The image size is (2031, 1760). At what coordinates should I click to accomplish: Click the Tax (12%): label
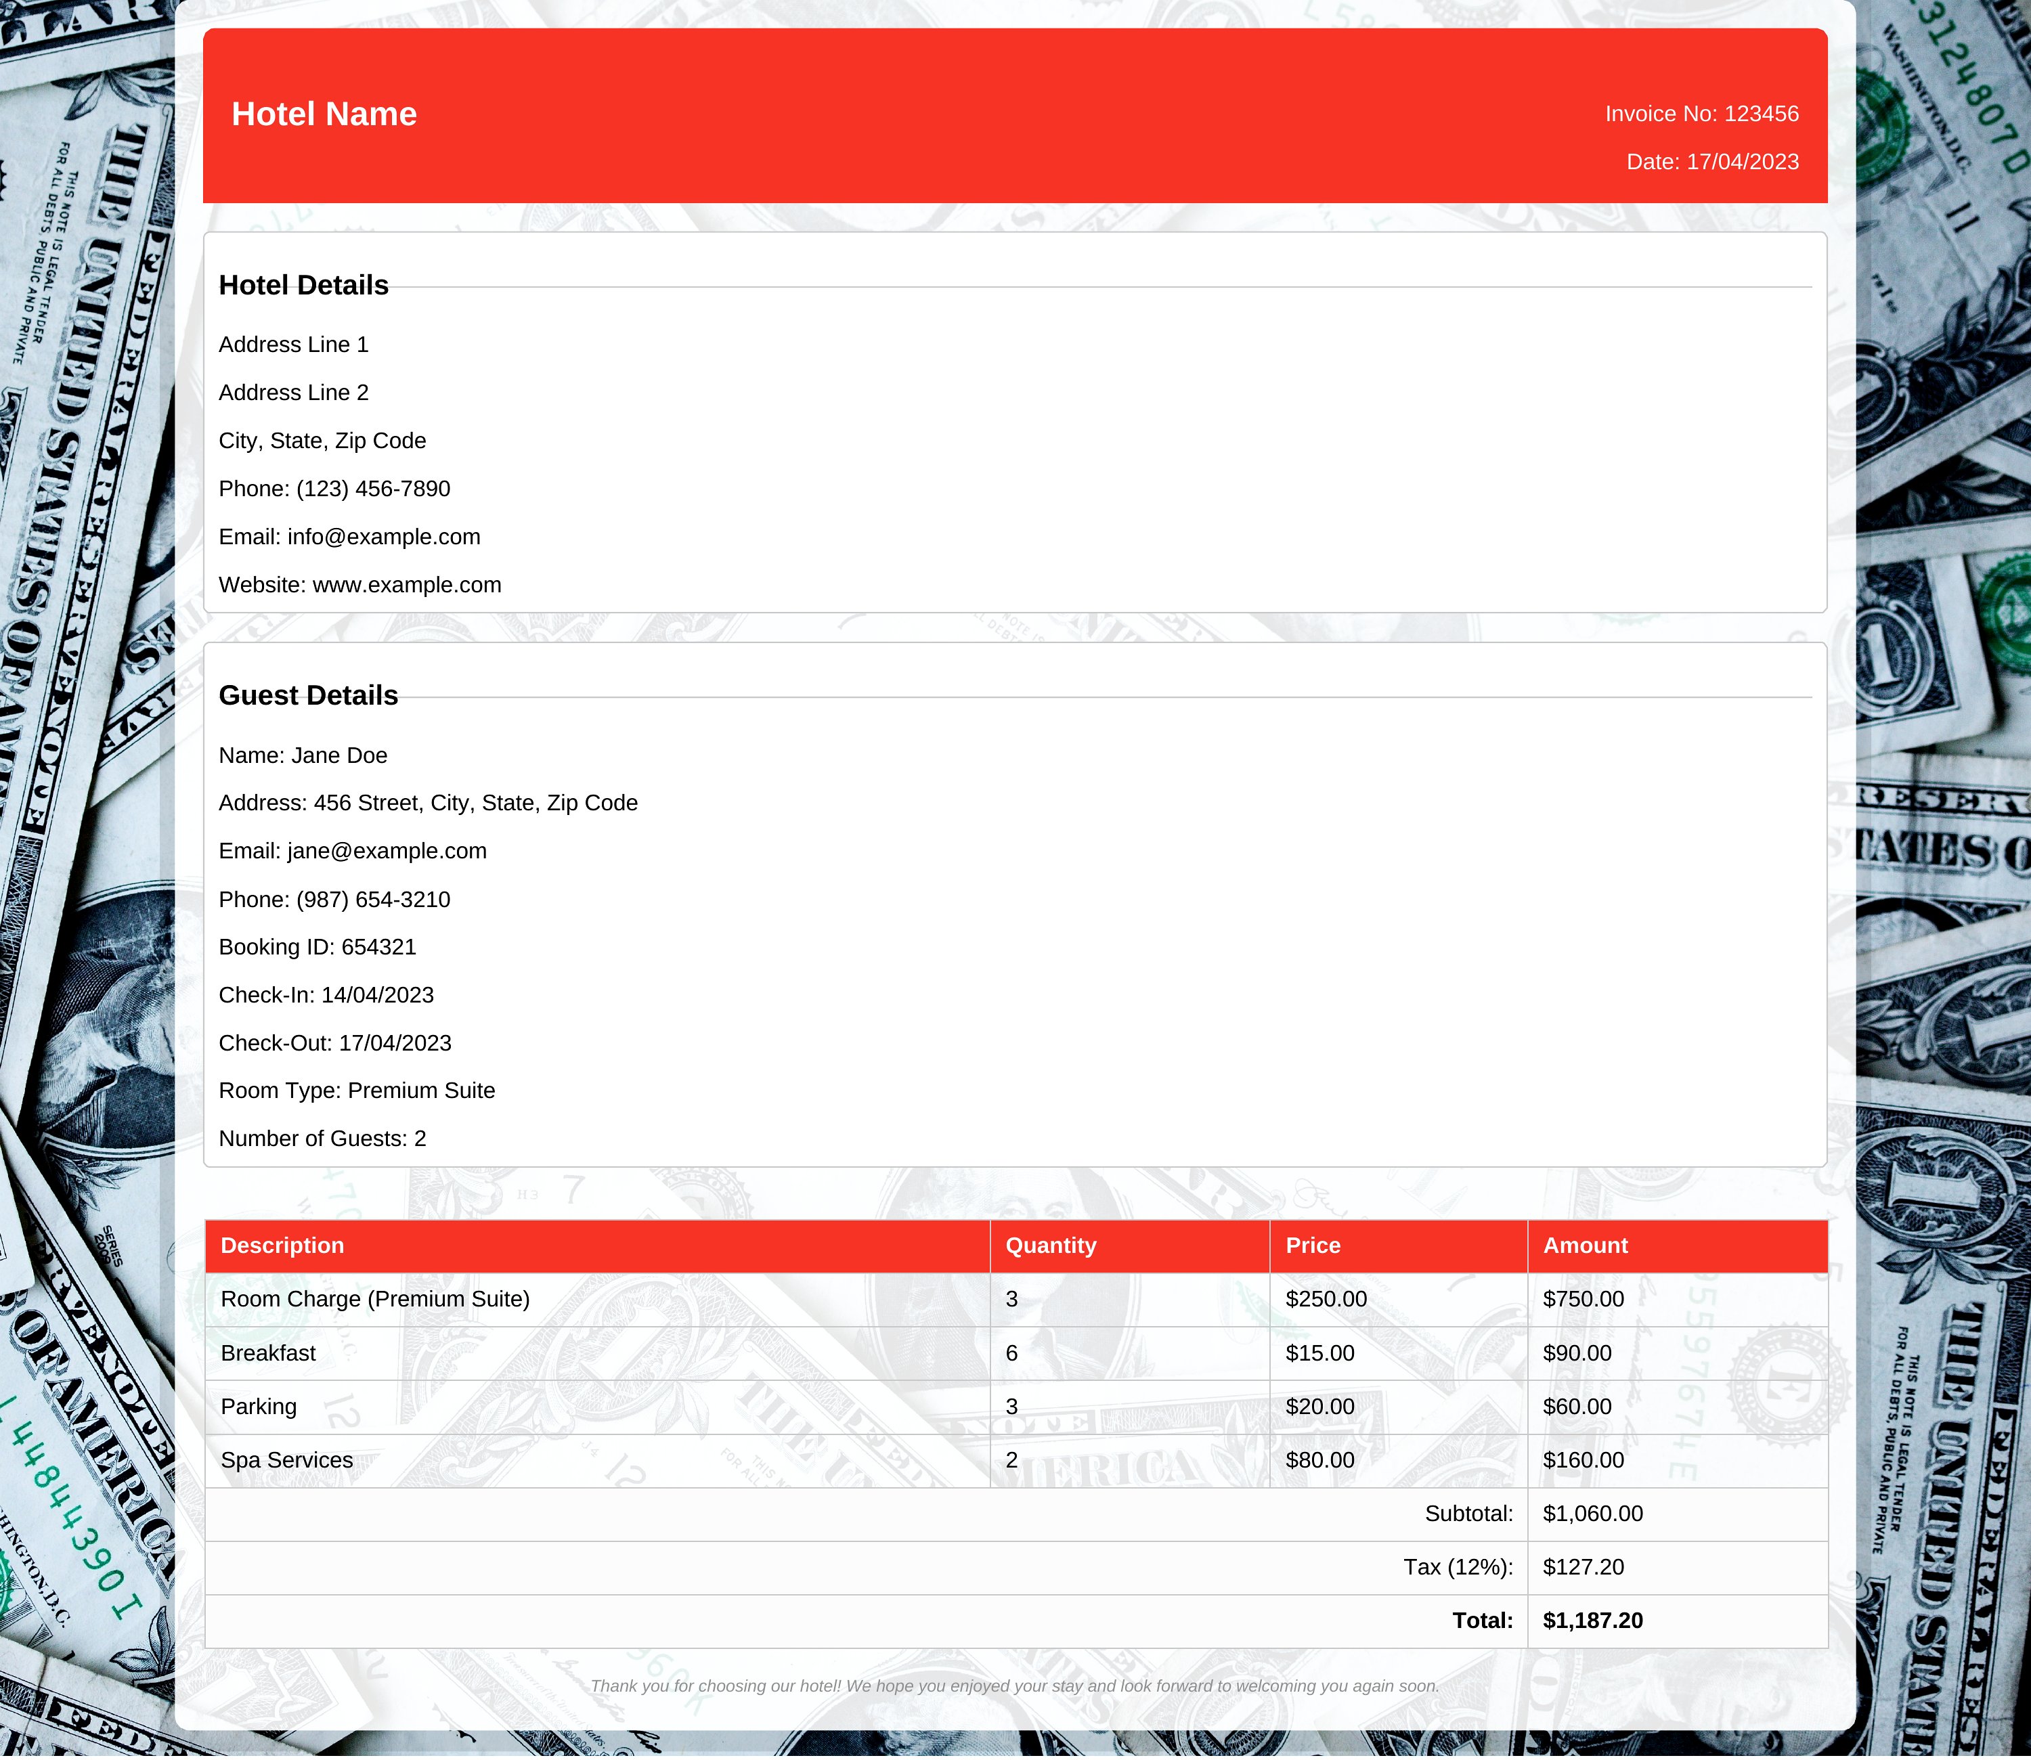click(x=1458, y=1568)
